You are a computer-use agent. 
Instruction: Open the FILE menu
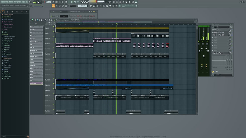point(2,2)
